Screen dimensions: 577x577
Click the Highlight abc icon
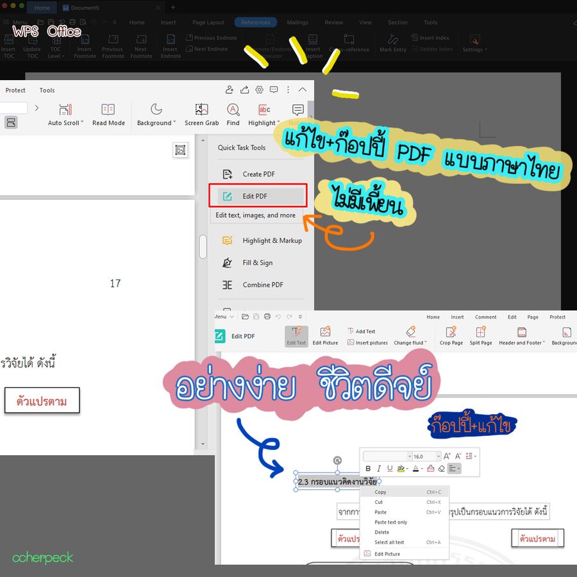[x=264, y=110]
